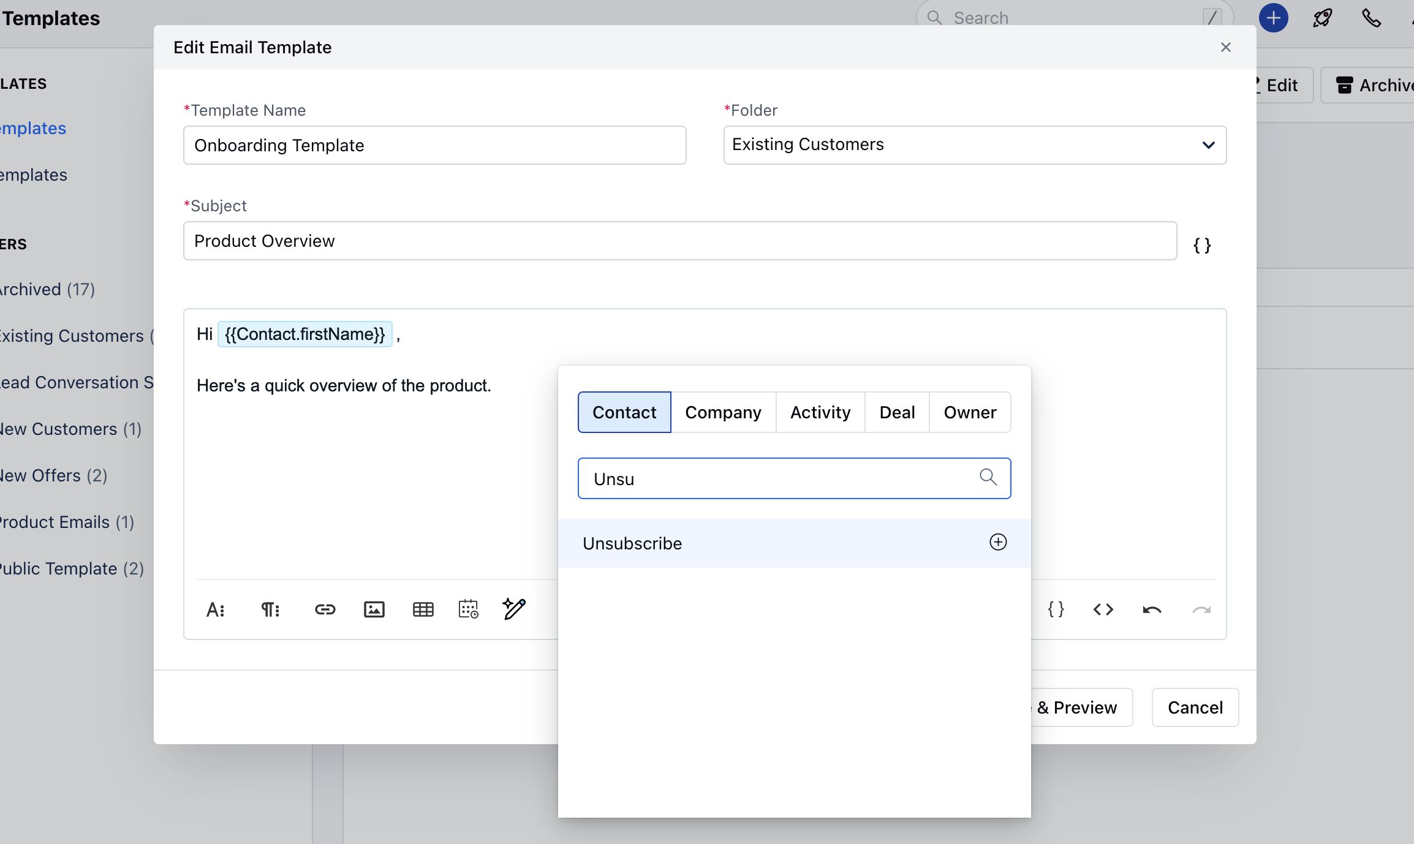Add the Unsubscribe placeholder with plus icon

coord(998,542)
